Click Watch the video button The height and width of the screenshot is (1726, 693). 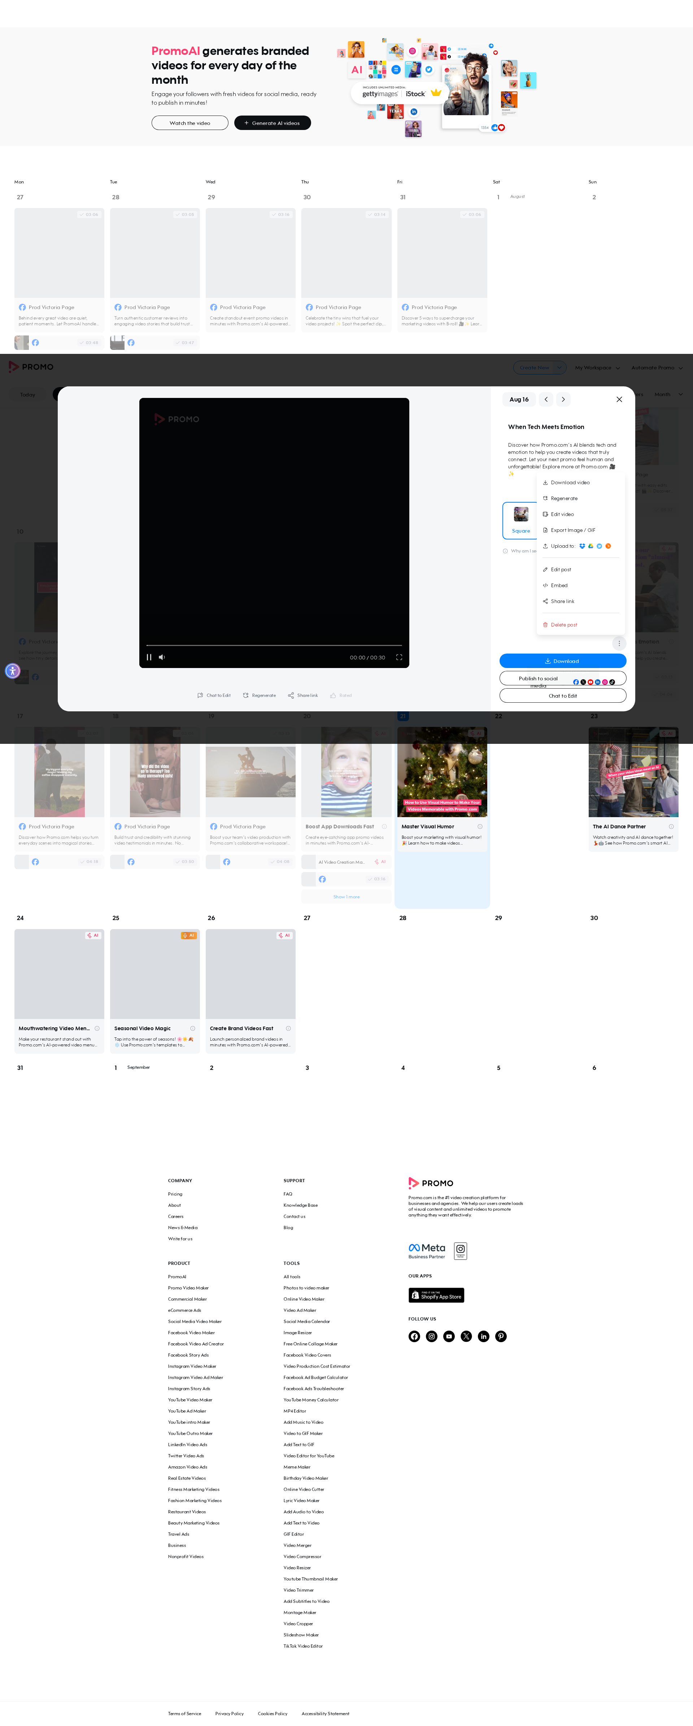click(x=189, y=123)
